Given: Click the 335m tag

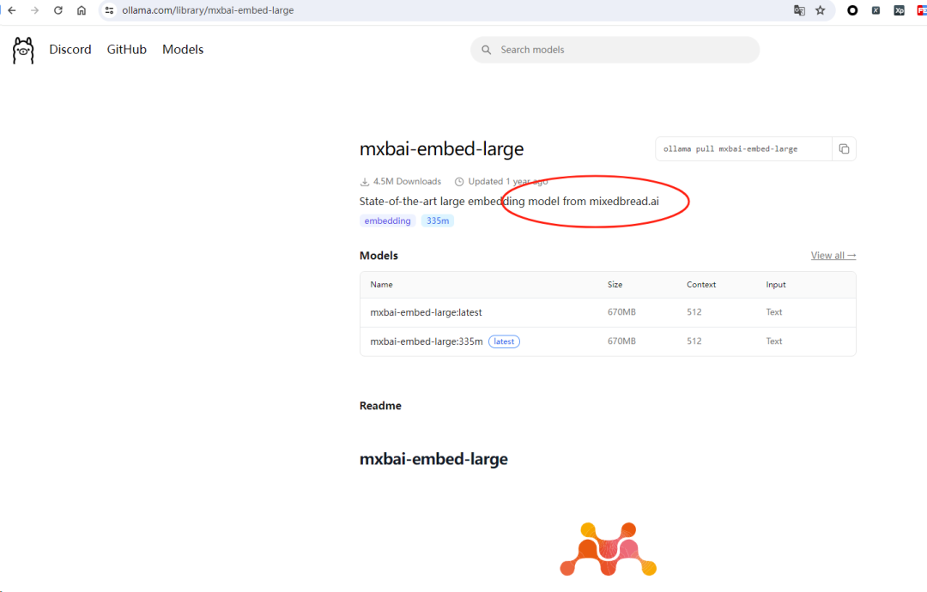Looking at the screenshot, I should tap(438, 220).
